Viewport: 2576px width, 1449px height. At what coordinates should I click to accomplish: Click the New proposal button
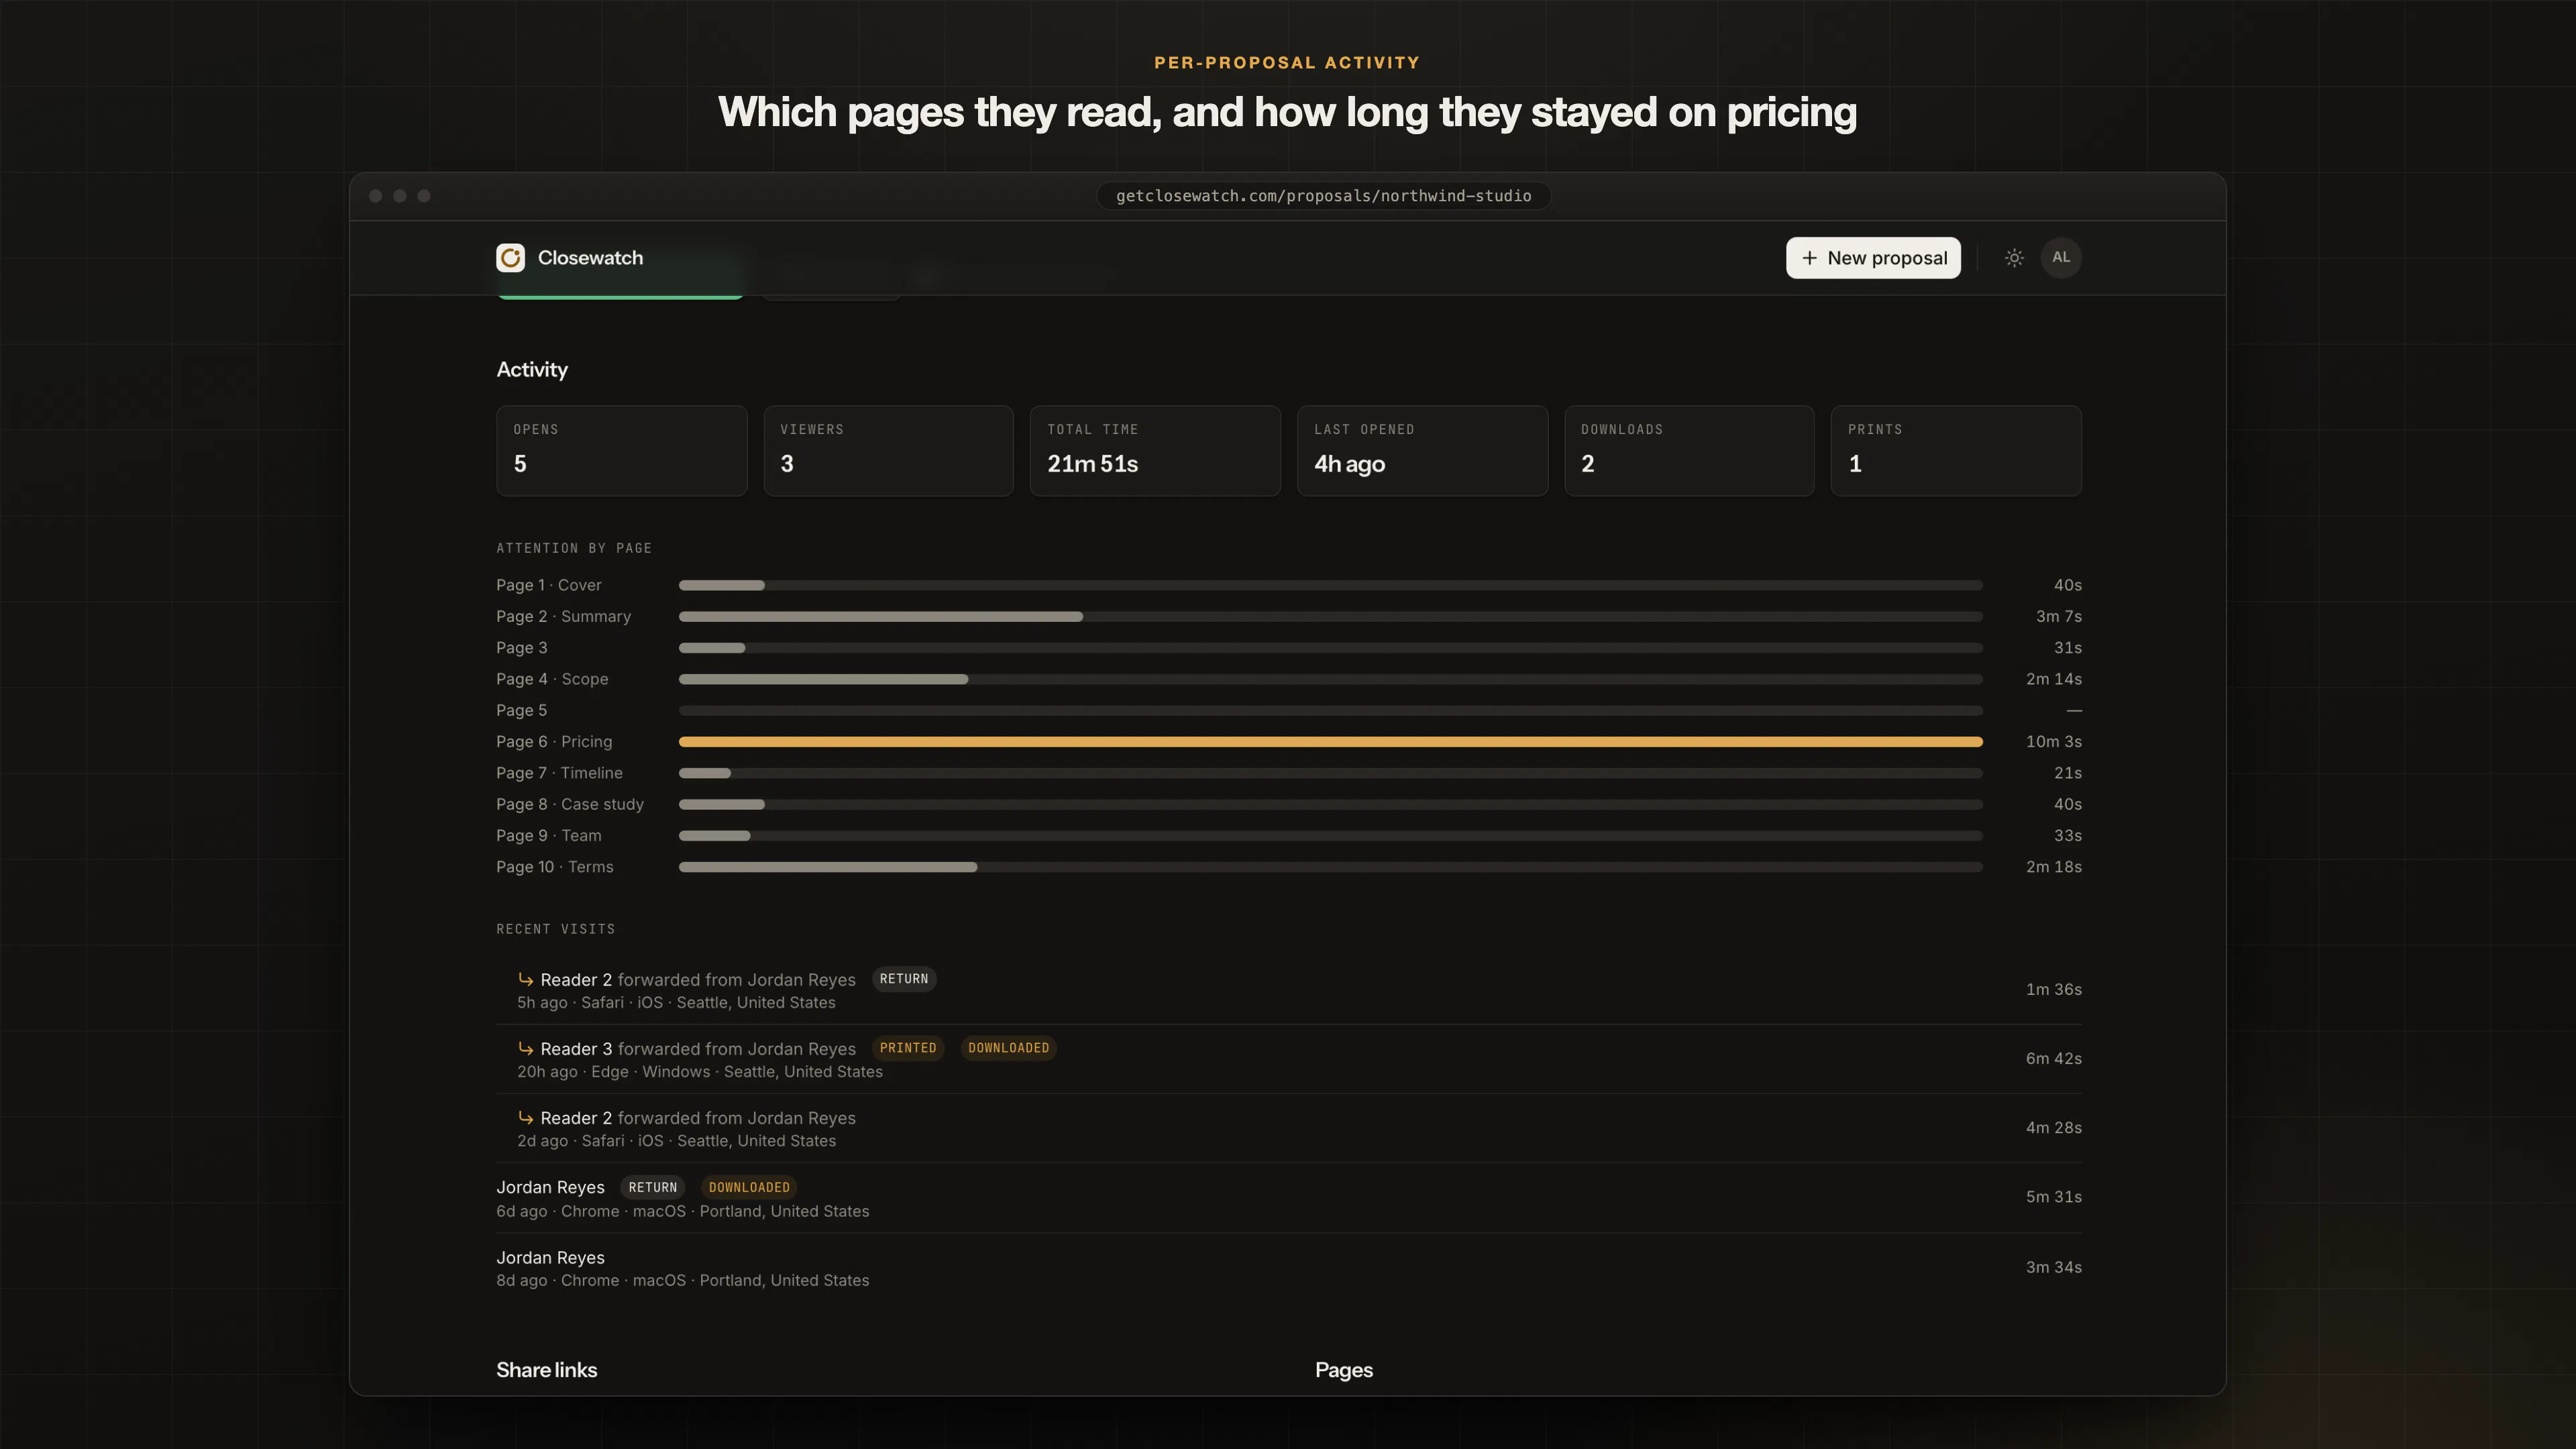(x=1873, y=258)
